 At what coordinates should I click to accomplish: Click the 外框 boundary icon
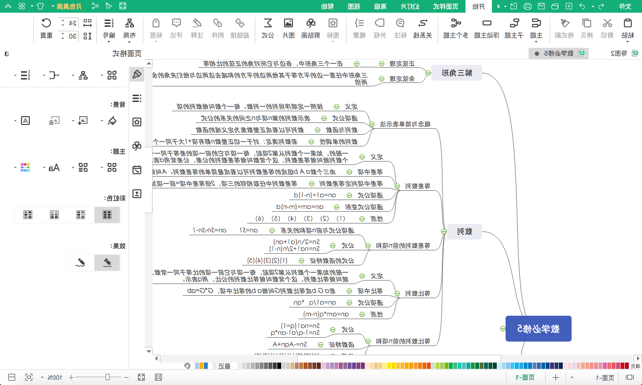[379, 23]
